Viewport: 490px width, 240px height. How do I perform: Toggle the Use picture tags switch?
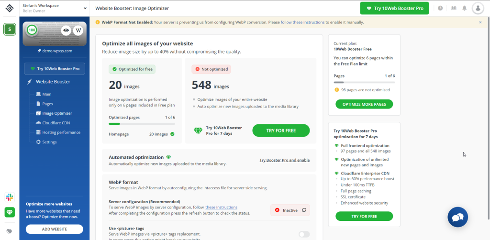click(x=304, y=234)
